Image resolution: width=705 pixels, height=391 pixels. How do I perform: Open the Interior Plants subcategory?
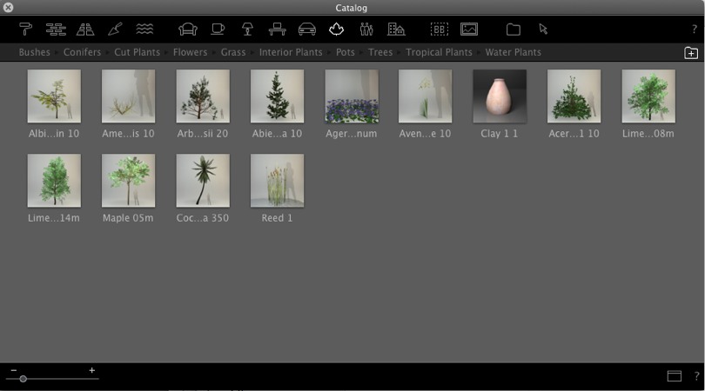(x=291, y=52)
